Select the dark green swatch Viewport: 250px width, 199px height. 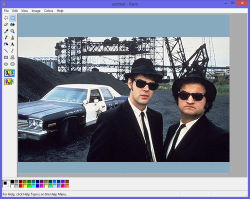pyautogui.click(x=29, y=181)
